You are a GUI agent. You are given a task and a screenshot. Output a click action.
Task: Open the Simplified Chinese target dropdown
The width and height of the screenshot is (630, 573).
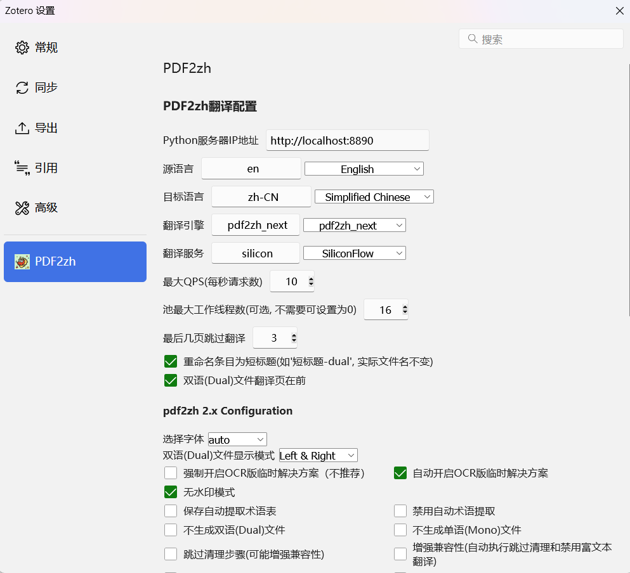[374, 196]
